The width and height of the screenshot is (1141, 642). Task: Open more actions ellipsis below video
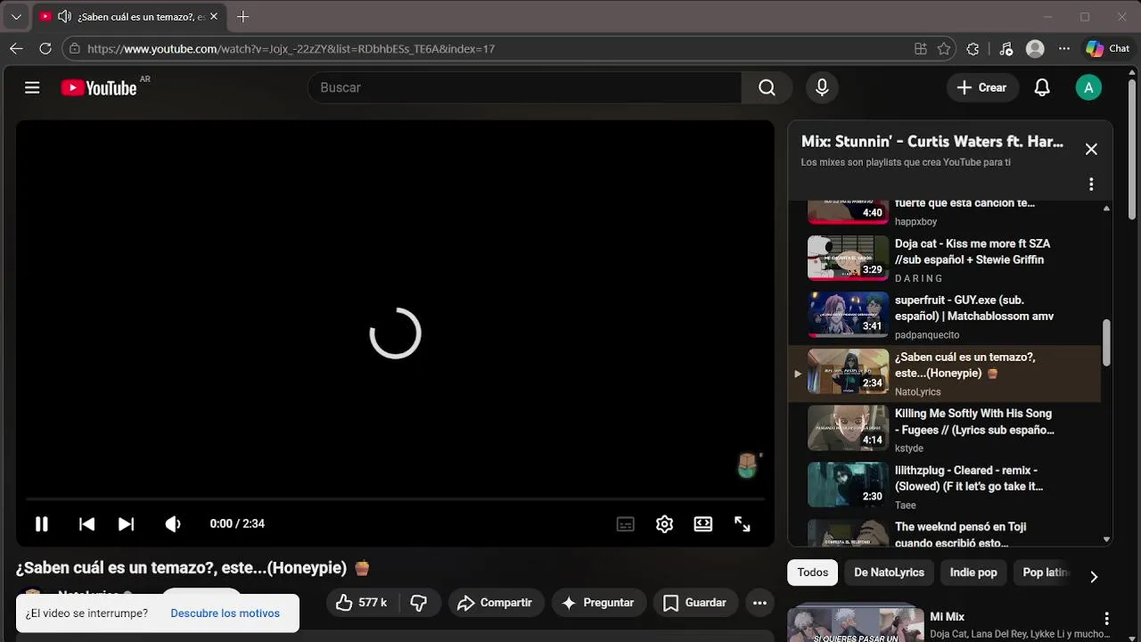click(759, 603)
